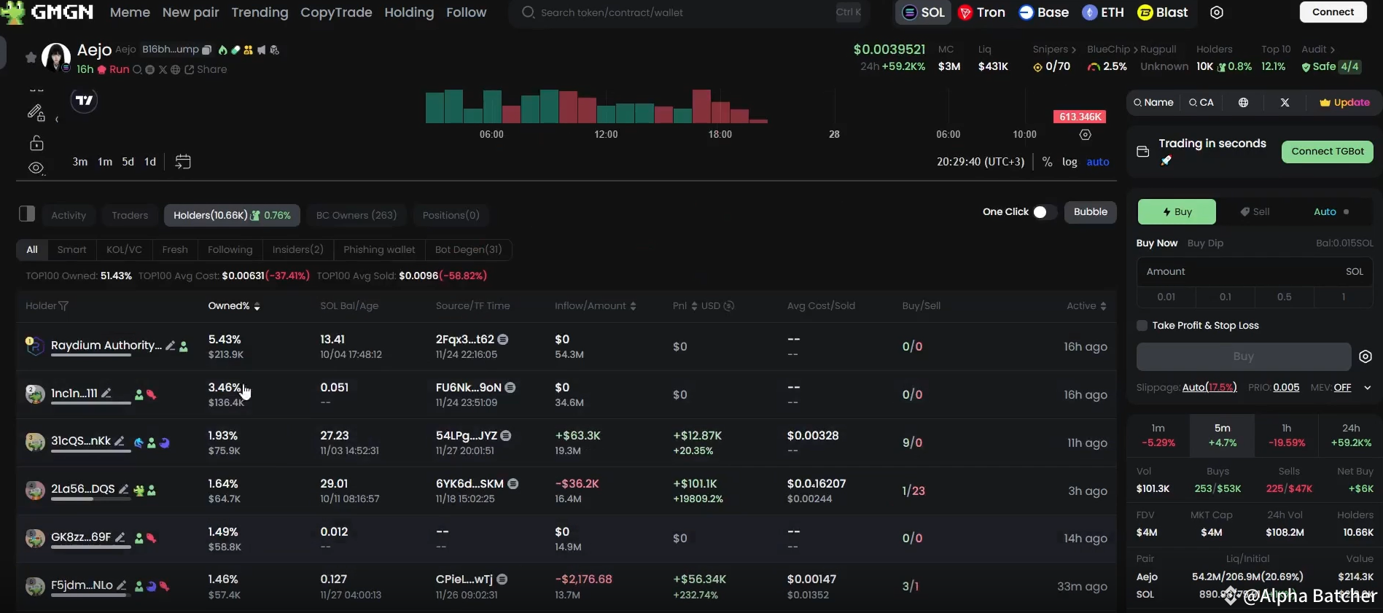This screenshot has width=1383, height=613.
Task: Sort by the Inflow/Amount column
Action: click(x=595, y=306)
